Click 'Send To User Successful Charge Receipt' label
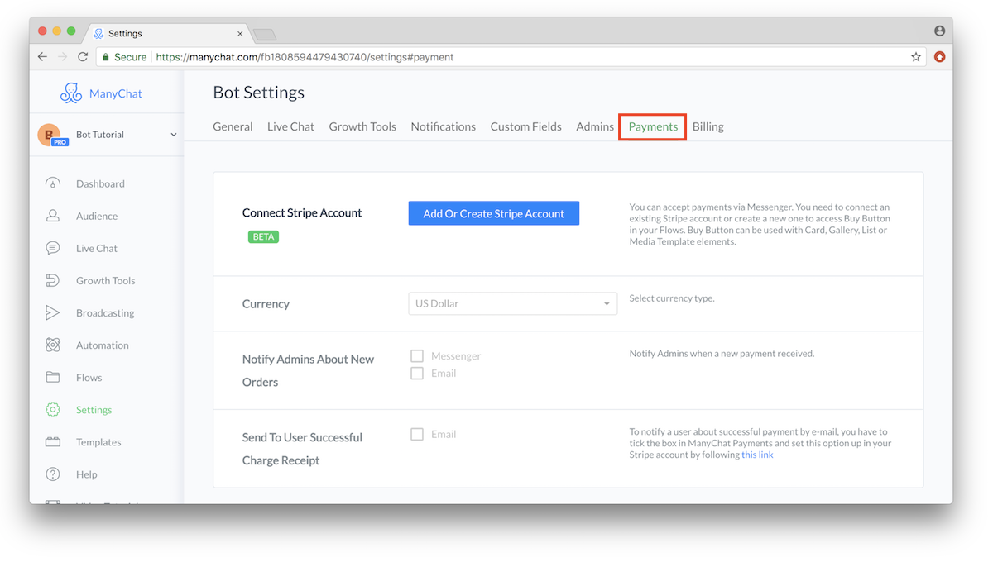The height and width of the screenshot is (562, 993). pos(302,449)
